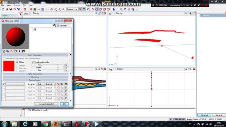226x127 pixels.
Task: Click the red icon in User viewport header
Action: click(105, 13)
